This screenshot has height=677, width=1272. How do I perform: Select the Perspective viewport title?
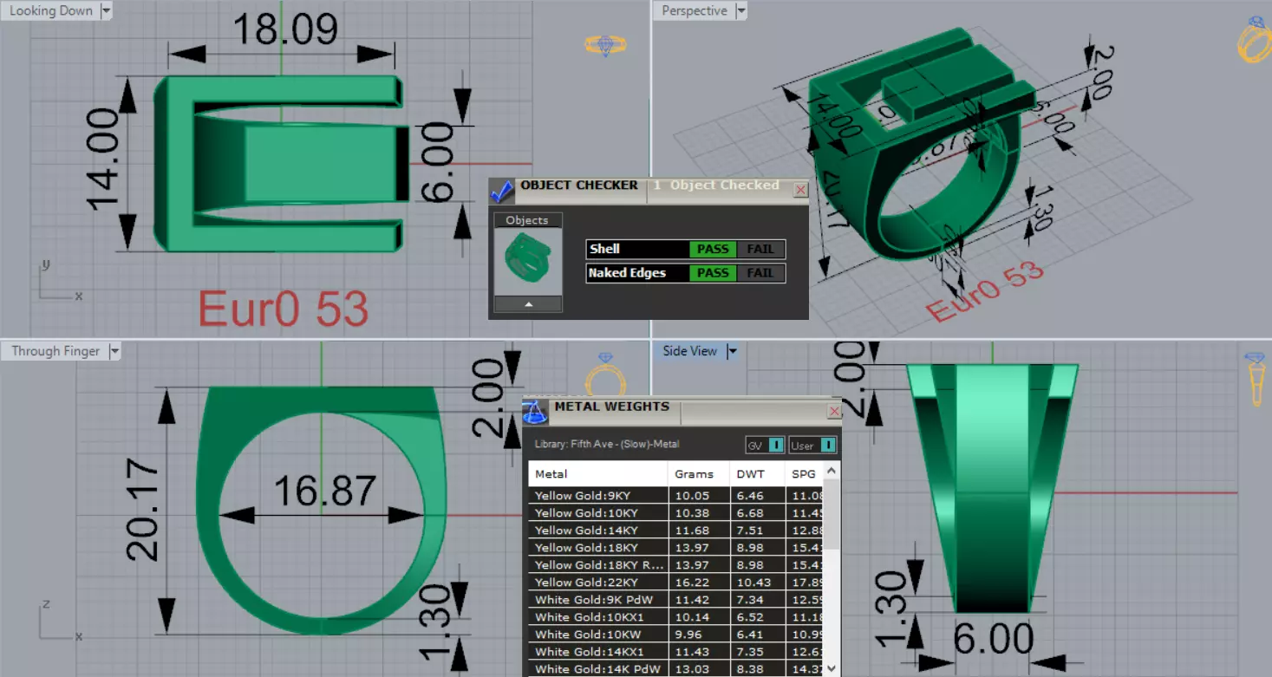[695, 11]
